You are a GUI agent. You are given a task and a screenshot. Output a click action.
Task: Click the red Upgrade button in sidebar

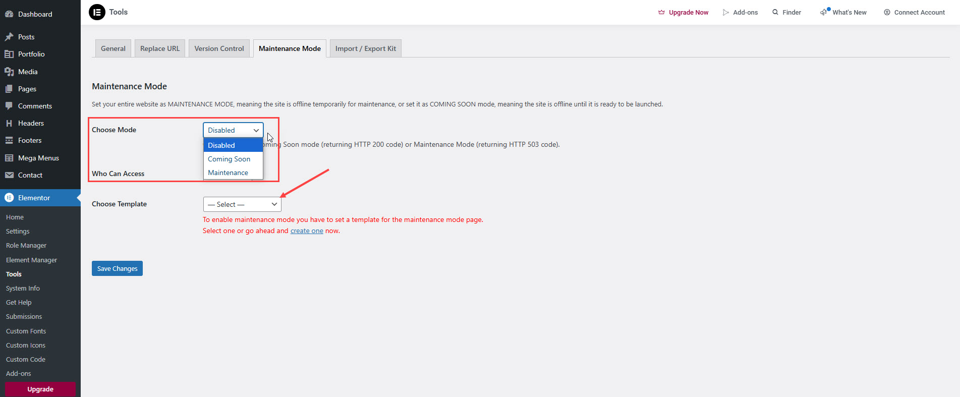click(x=40, y=389)
